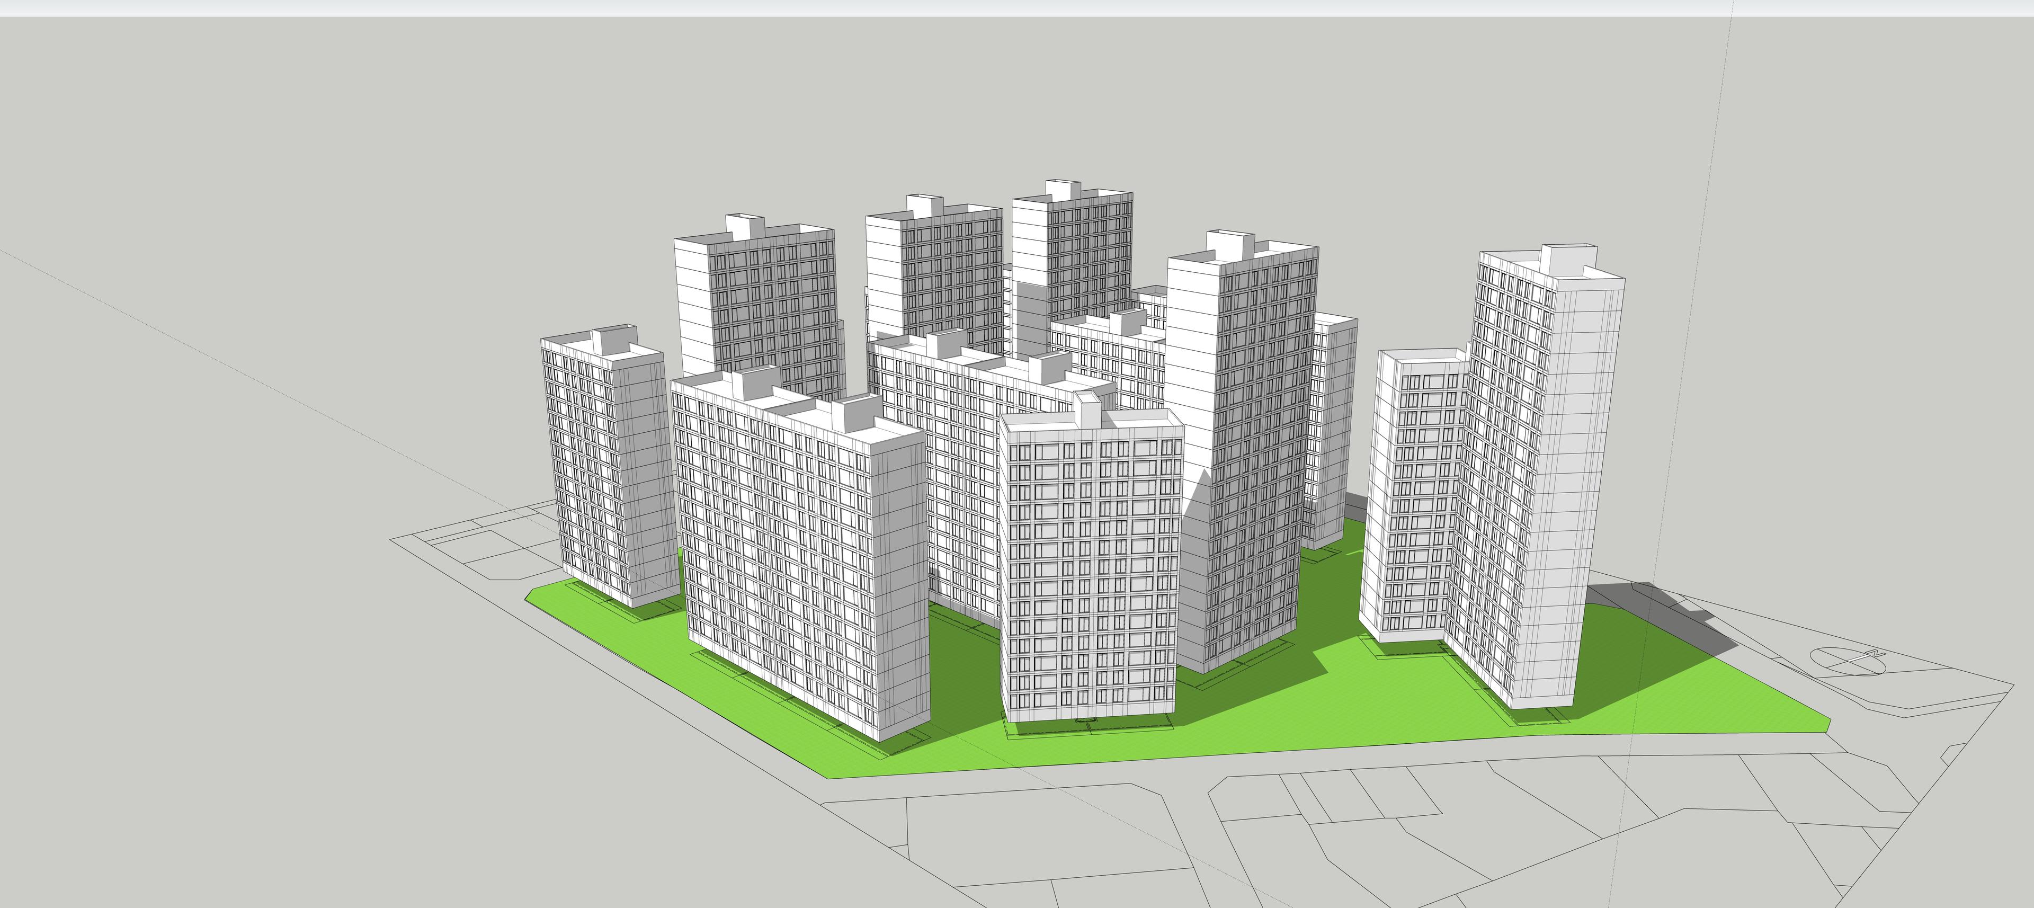Image resolution: width=2034 pixels, height=908 pixels.
Task: Click the window title strip at top
Action: pos(1017,7)
